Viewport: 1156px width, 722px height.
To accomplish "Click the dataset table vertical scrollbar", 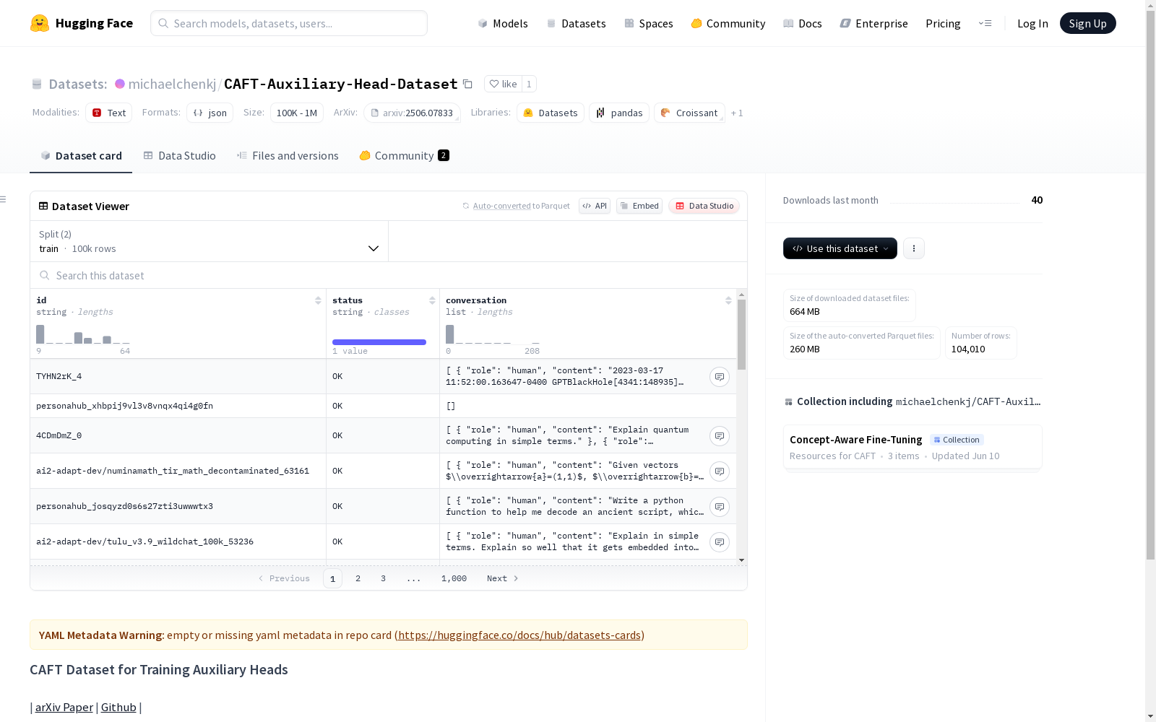I will click(741, 335).
